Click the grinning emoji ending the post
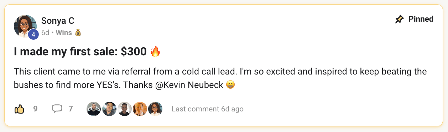448x132 pixels. tap(230, 86)
